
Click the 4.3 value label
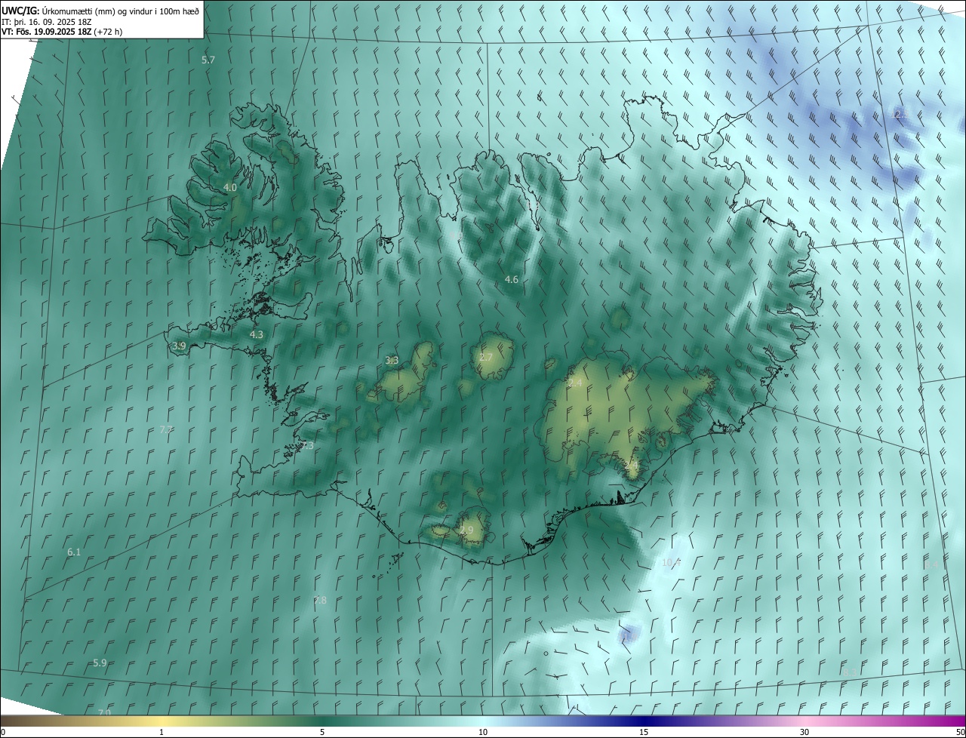256,334
